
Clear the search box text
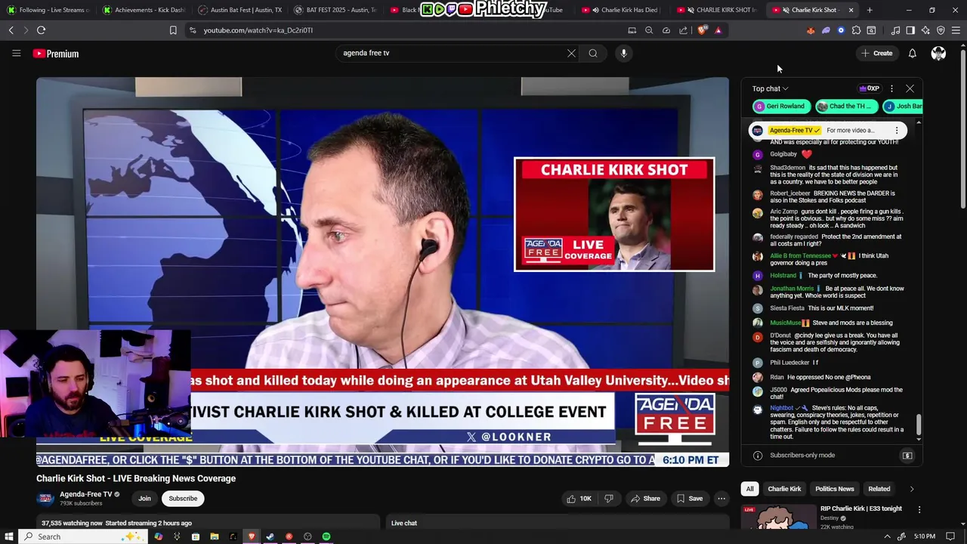point(571,53)
